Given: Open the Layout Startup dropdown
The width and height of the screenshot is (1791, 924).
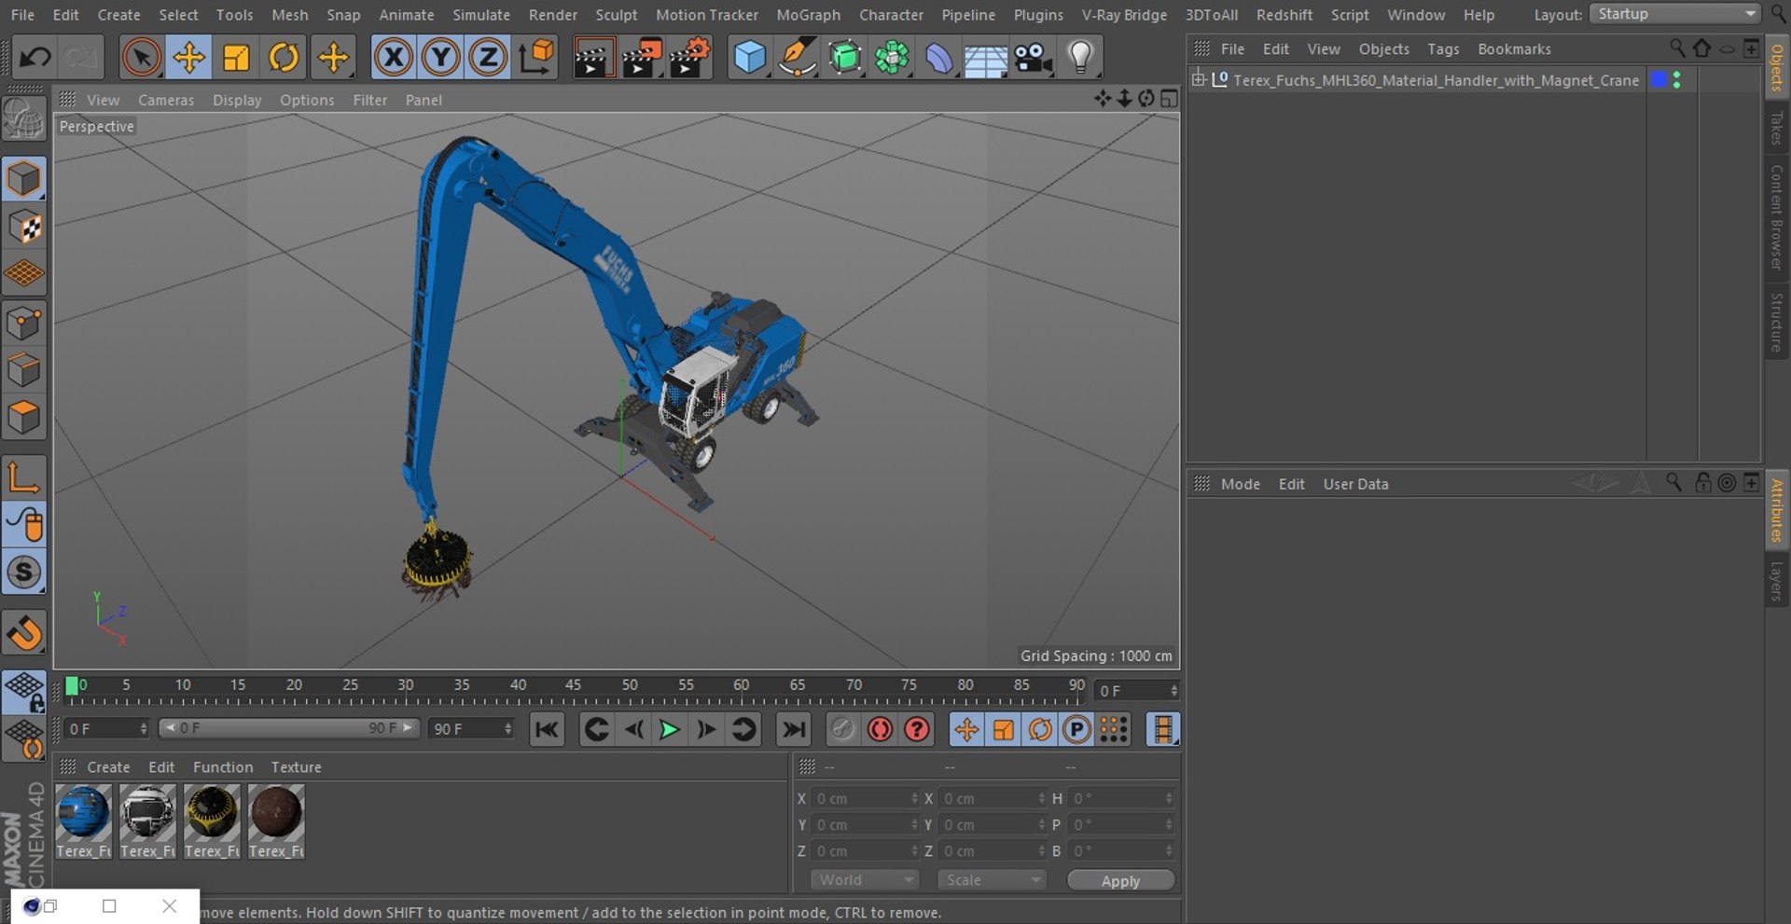Looking at the screenshot, I should [x=1674, y=14].
